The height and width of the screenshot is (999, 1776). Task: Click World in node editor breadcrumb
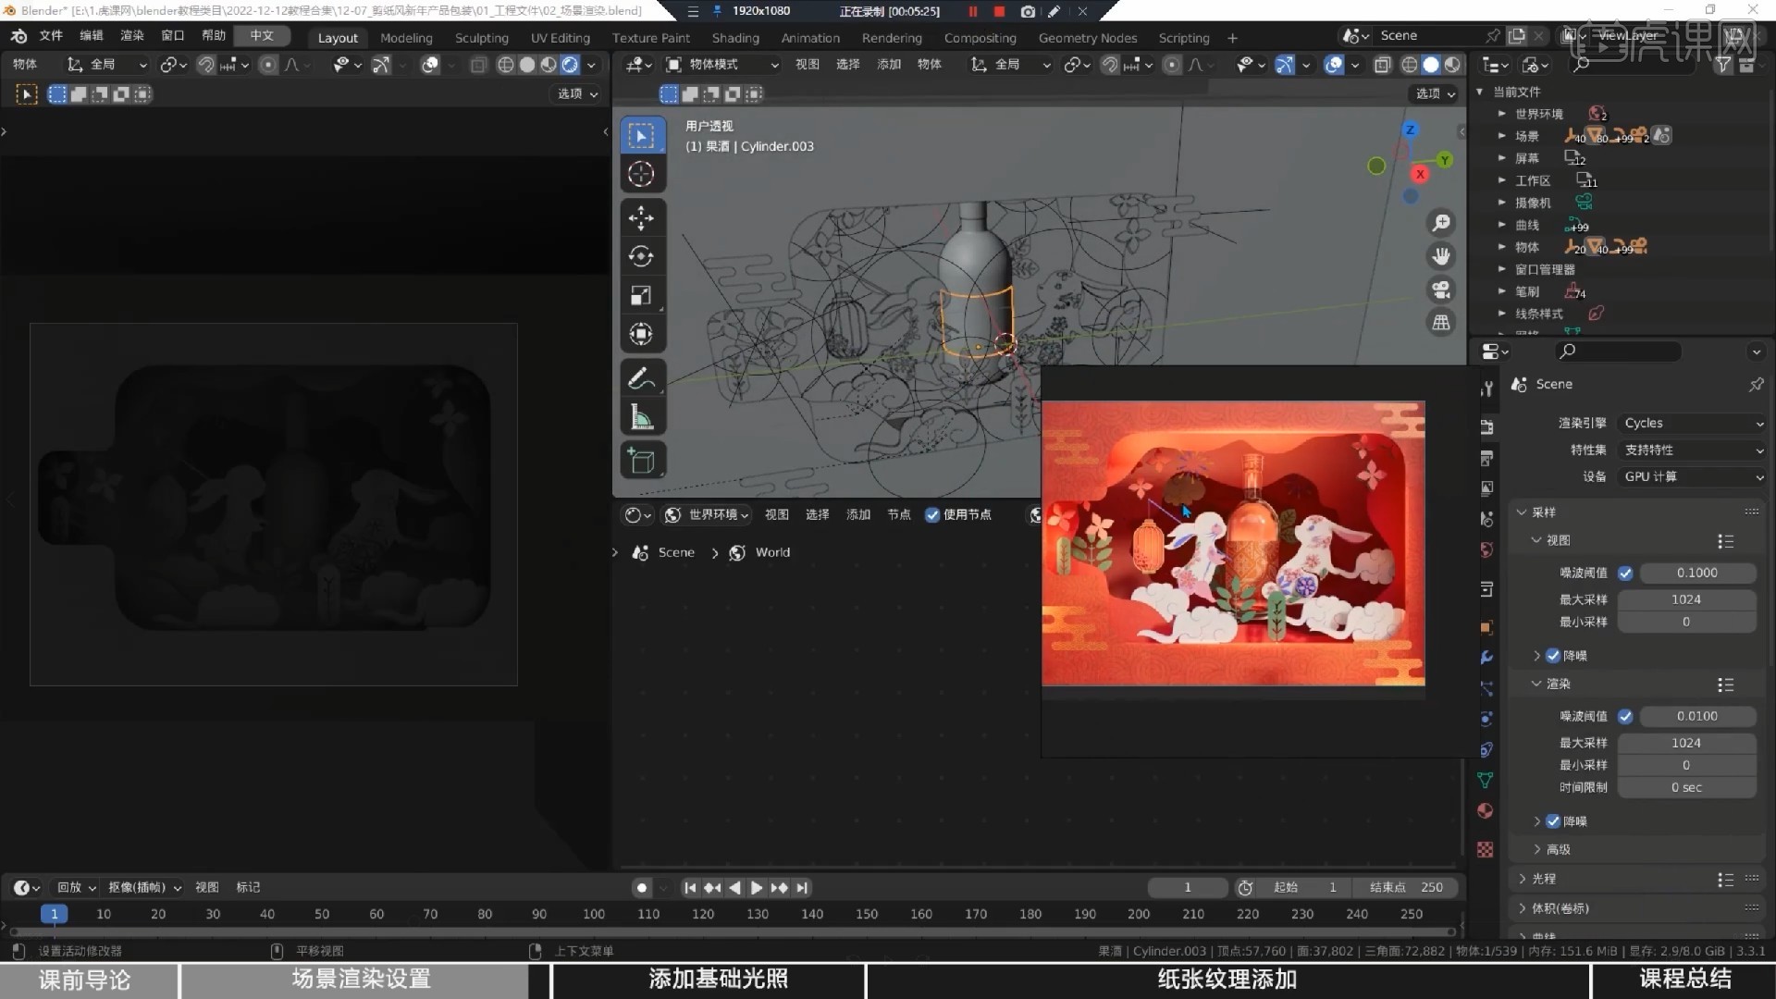pos(772,552)
